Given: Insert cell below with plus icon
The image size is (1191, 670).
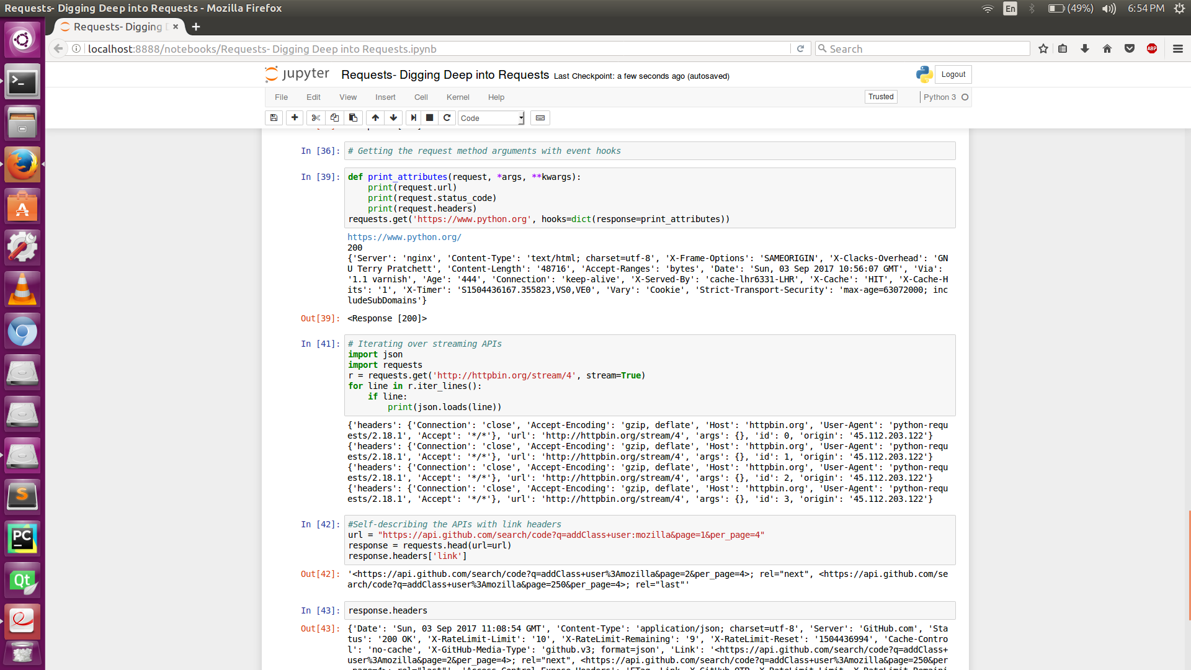Looking at the screenshot, I should click(x=295, y=118).
